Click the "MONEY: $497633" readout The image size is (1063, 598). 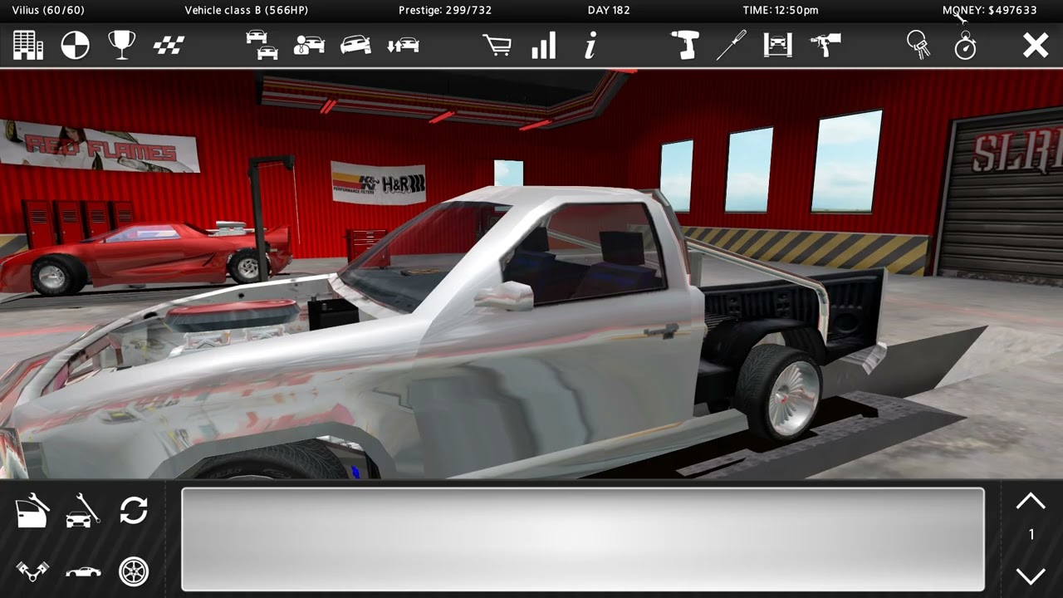(990, 10)
